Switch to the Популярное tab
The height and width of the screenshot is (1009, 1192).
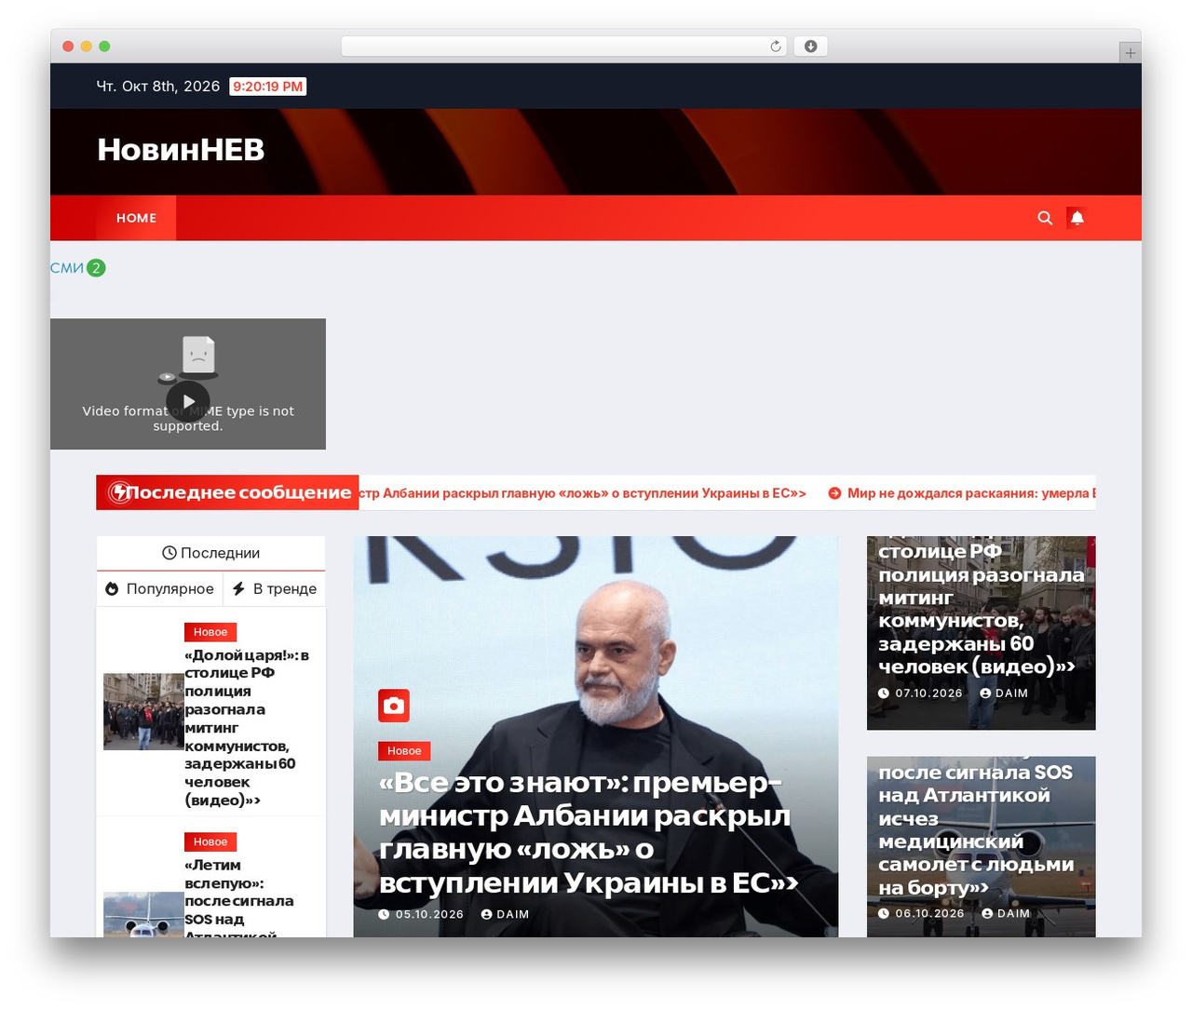coord(159,588)
